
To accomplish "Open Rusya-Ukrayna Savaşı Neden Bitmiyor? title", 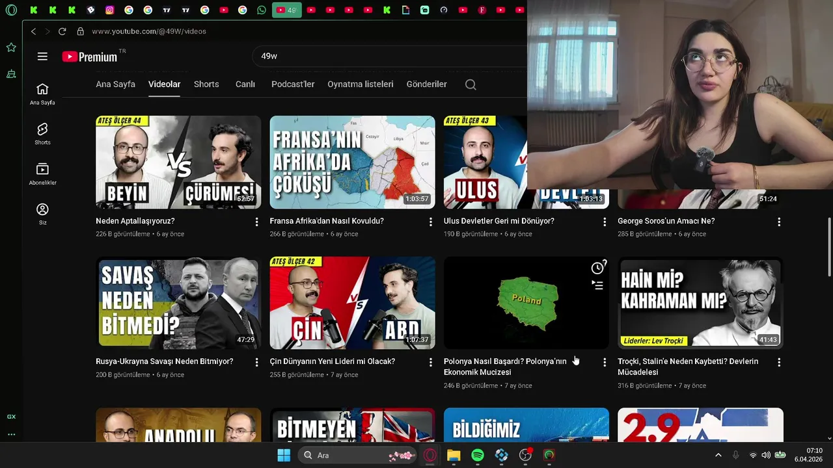I will pos(165,361).
